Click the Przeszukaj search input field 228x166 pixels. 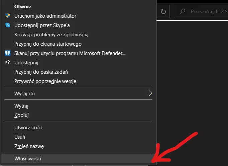[x=207, y=12]
